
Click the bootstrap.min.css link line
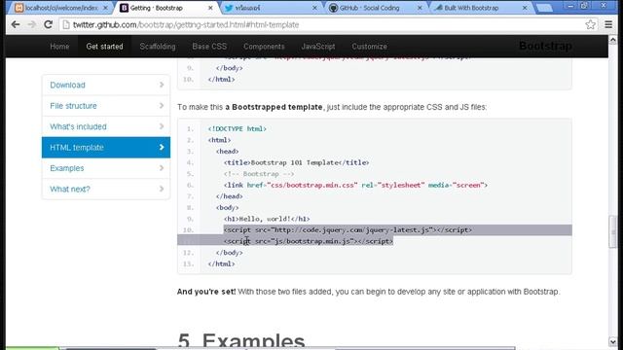[x=355, y=186]
